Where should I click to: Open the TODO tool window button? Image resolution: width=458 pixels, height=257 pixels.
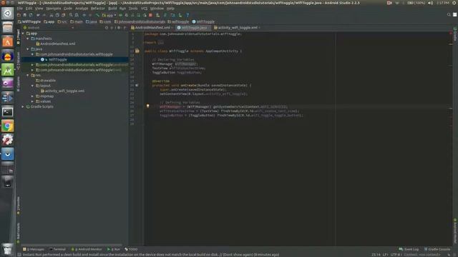[x=131, y=249]
